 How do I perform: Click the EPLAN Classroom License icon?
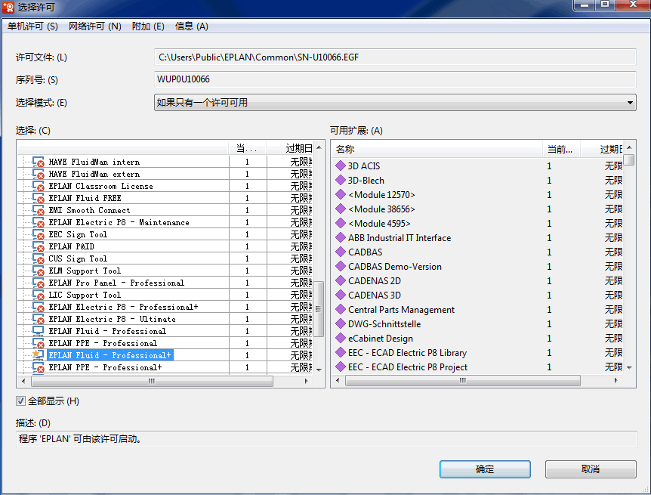click(39, 186)
